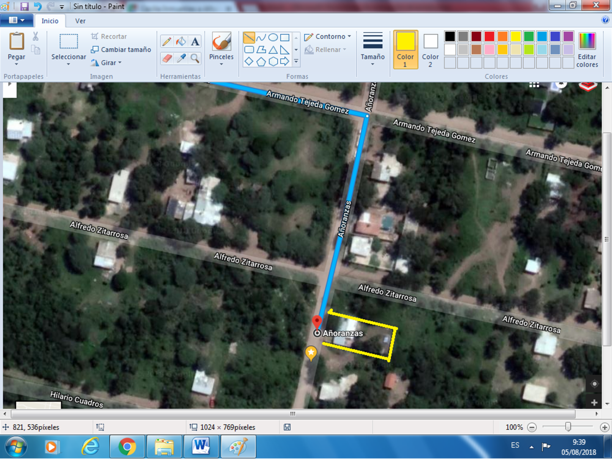Choose the Pentagon shape
The height and width of the screenshot is (459, 612).
(x=261, y=62)
